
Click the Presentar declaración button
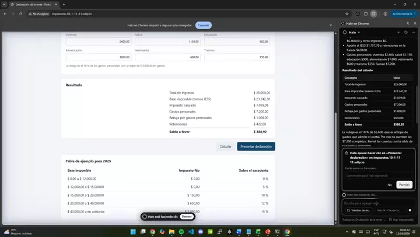pyautogui.click(x=256, y=147)
